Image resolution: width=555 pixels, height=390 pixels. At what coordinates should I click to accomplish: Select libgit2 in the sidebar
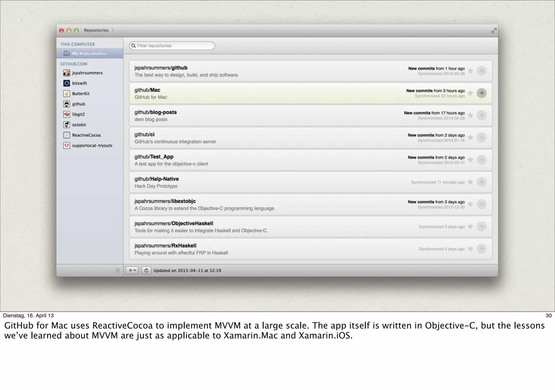[x=78, y=114]
